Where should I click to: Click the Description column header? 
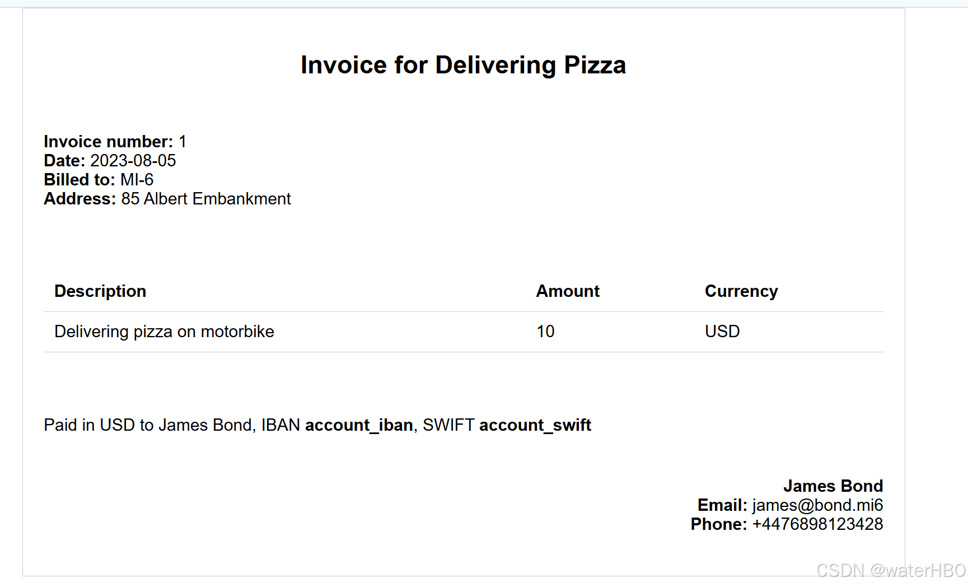tap(100, 291)
